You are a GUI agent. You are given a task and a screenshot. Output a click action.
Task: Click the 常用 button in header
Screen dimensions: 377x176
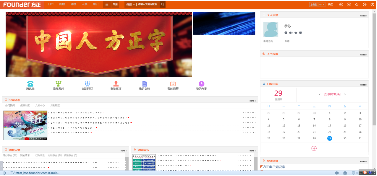[x=115, y=4]
